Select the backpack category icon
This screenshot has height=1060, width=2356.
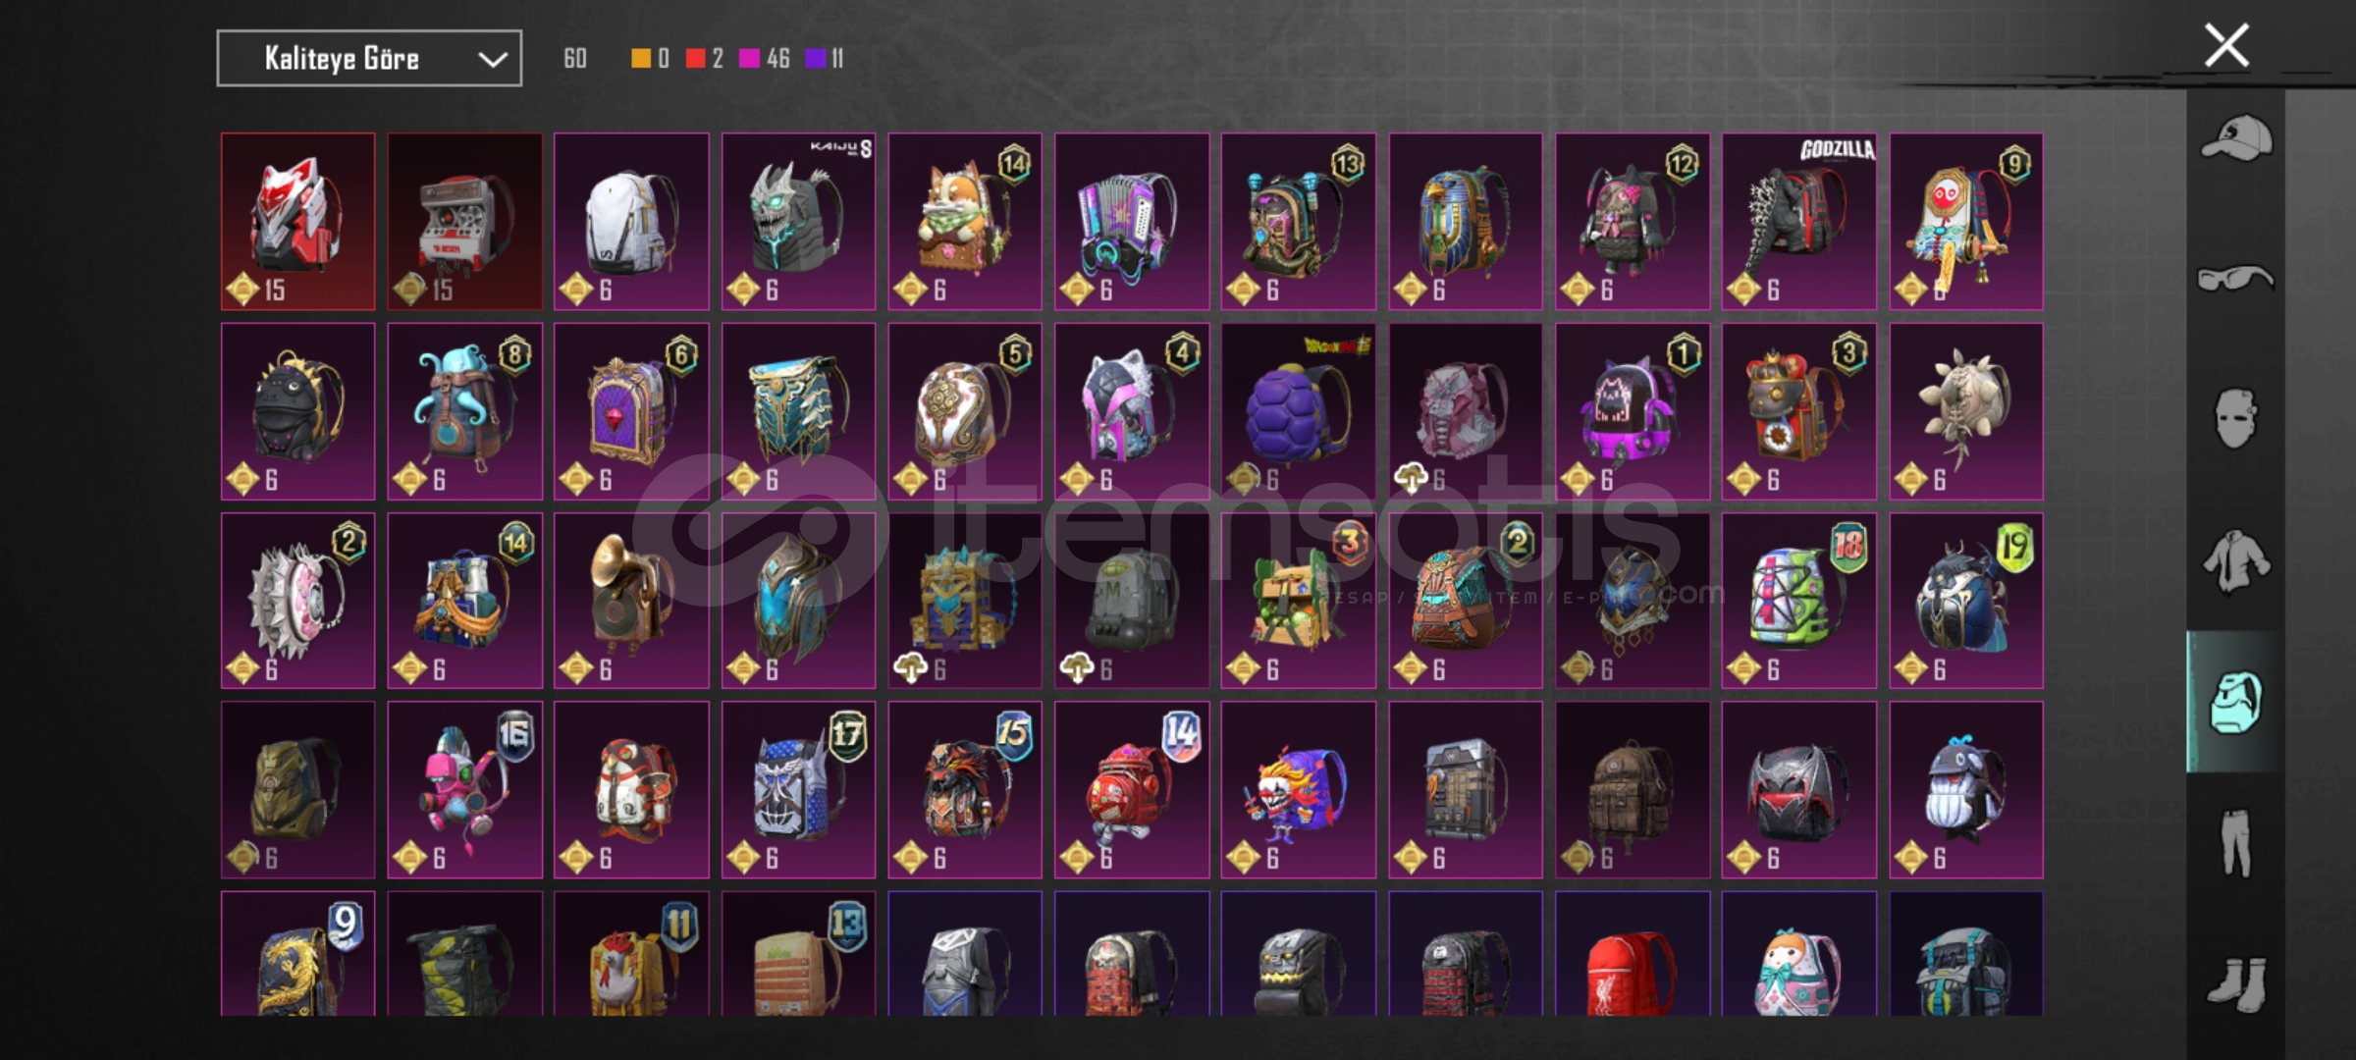click(x=2235, y=702)
